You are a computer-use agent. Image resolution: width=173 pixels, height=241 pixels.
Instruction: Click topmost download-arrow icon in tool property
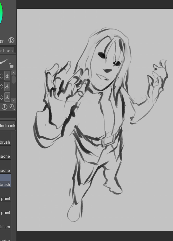click(7, 76)
